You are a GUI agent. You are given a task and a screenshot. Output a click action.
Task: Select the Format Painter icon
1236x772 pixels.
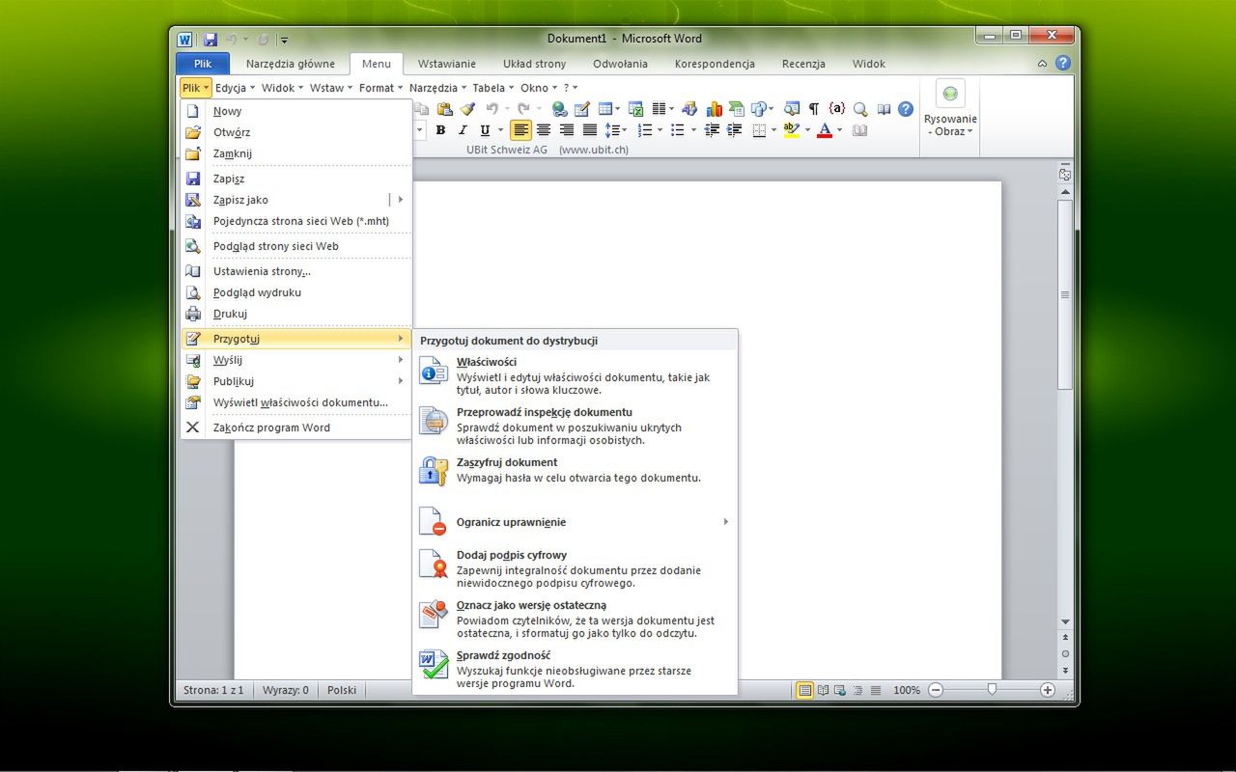(x=467, y=108)
